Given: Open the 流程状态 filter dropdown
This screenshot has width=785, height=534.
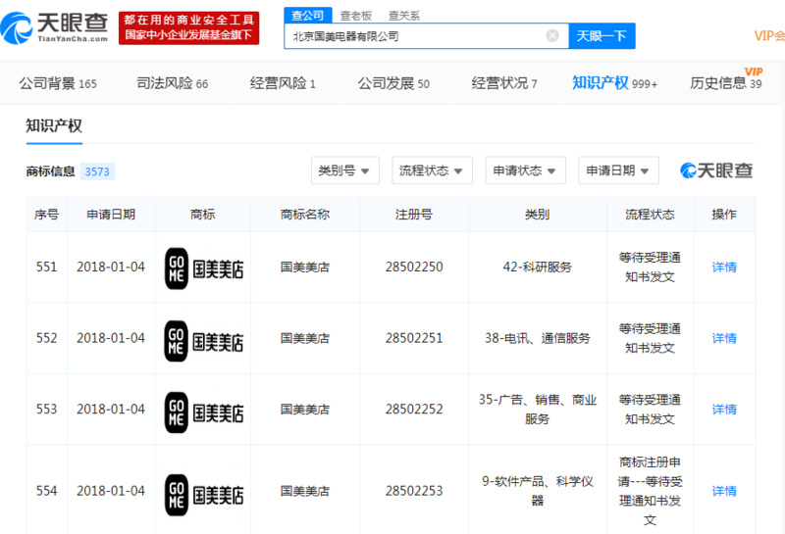Looking at the screenshot, I should coord(432,170).
